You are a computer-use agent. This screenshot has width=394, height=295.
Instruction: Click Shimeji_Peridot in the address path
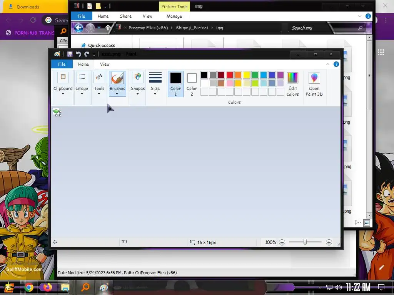192,28
